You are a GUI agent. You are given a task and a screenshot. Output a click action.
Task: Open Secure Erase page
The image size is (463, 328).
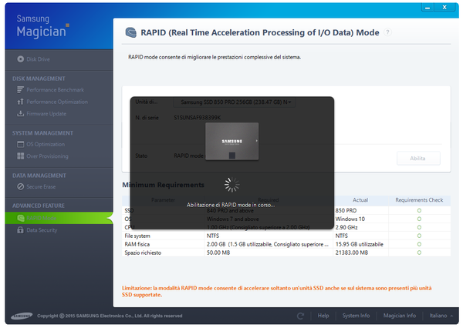click(41, 186)
